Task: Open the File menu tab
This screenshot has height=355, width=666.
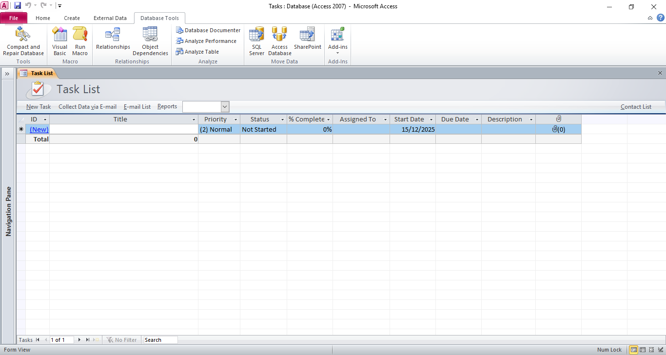Action: 14,18
